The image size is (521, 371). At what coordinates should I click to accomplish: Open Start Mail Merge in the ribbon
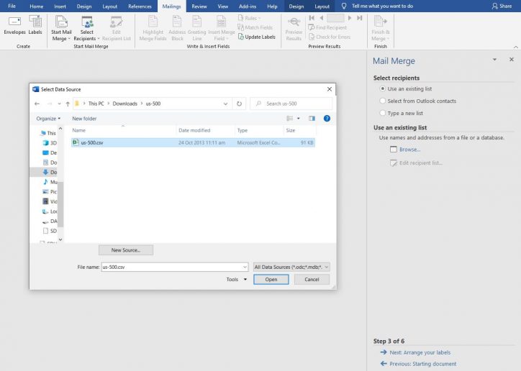61,29
